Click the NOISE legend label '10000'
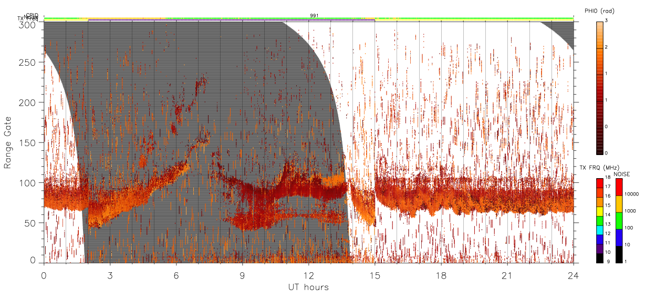The width and height of the screenshot is (645, 298). click(x=631, y=194)
